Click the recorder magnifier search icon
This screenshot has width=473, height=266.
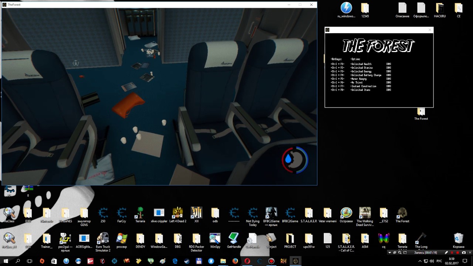tap(400, 253)
